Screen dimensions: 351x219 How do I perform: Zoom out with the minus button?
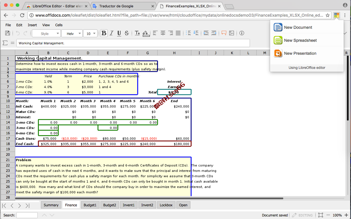coord(328,215)
